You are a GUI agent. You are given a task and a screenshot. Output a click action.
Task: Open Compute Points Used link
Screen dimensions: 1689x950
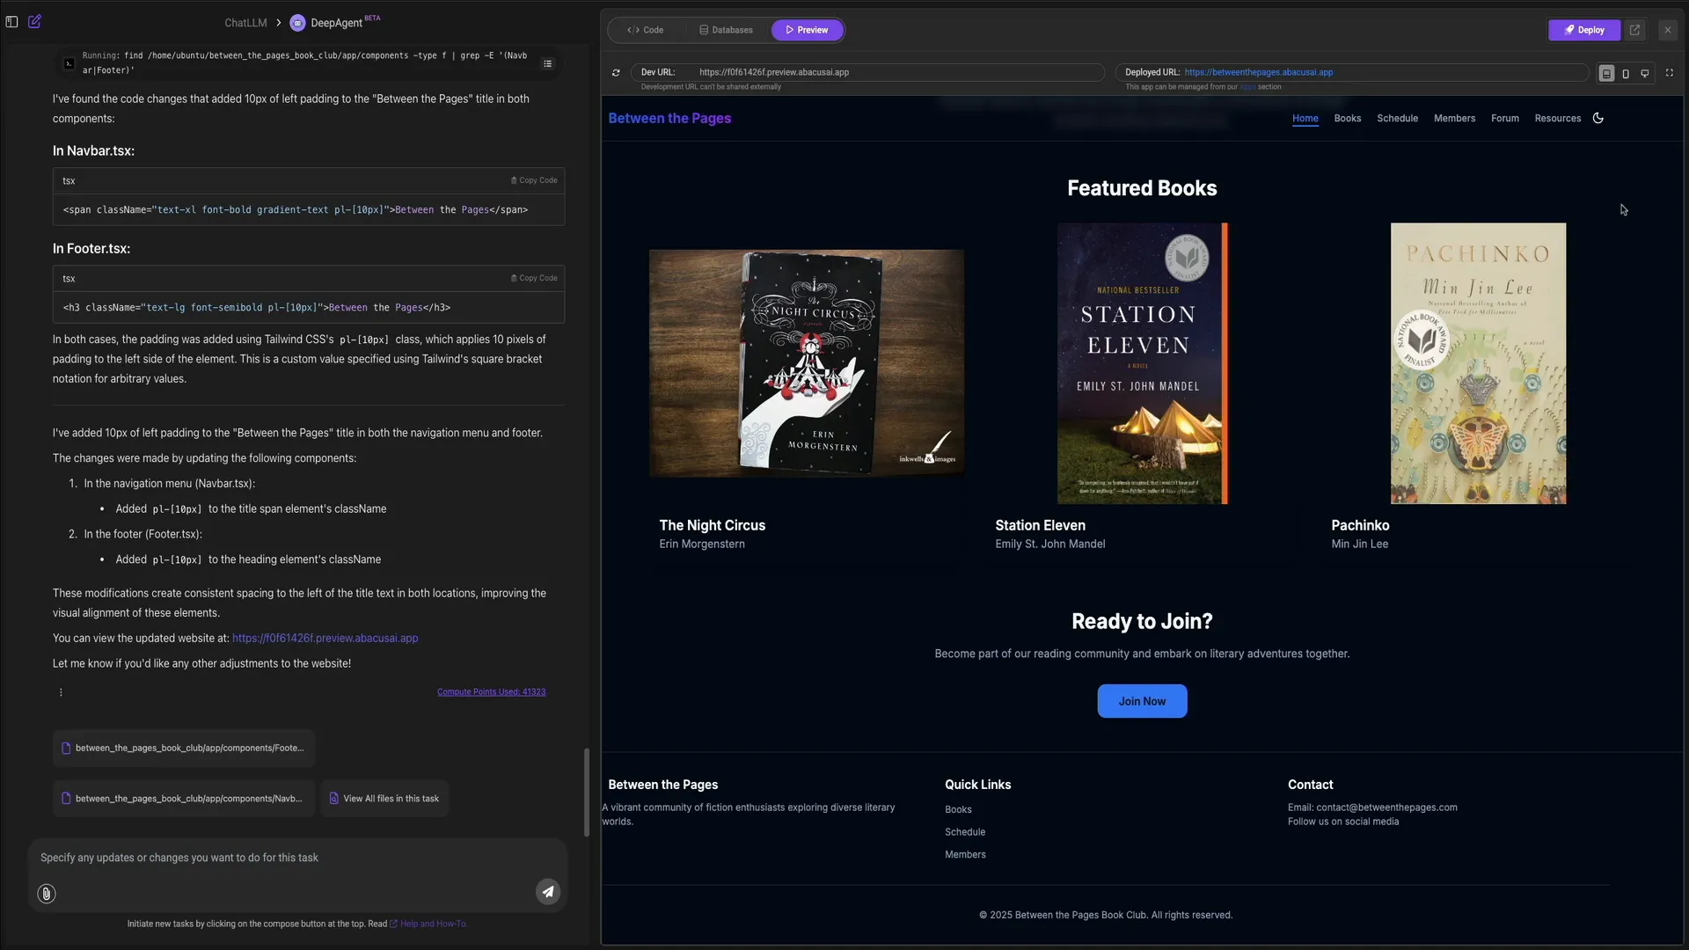(x=491, y=692)
